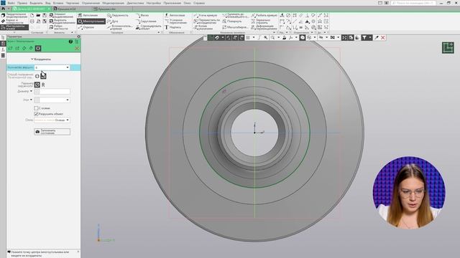
Task: Open the Угол label dropdown arrow
Action: pyautogui.click(x=31, y=100)
